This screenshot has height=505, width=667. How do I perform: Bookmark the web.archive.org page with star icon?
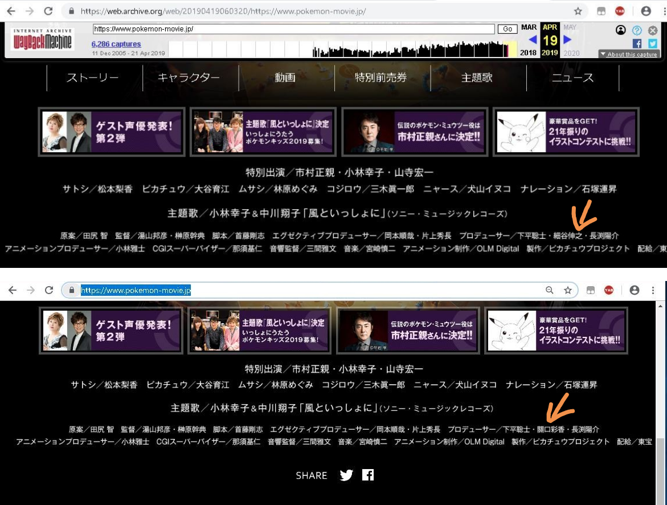pos(578,11)
